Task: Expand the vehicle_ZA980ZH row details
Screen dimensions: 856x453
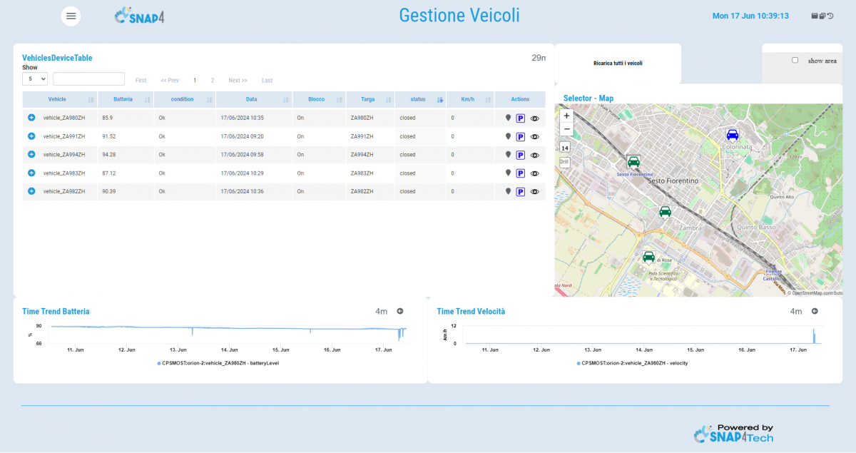Action: click(x=31, y=117)
